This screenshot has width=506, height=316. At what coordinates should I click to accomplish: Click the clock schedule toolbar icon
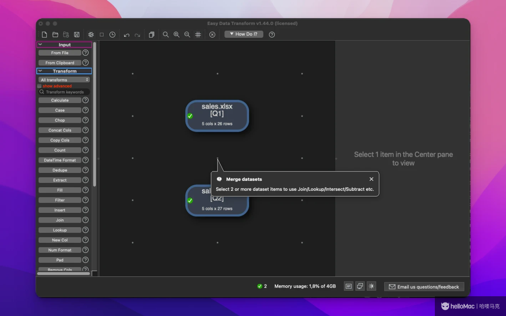pos(112,35)
